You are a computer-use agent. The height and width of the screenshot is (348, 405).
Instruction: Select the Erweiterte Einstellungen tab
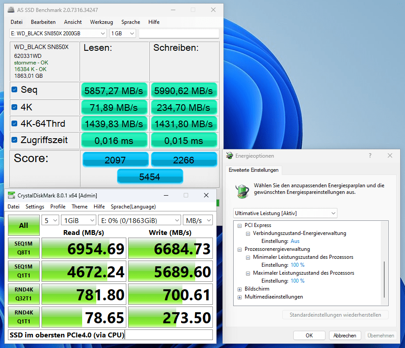[x=254, y=170]
